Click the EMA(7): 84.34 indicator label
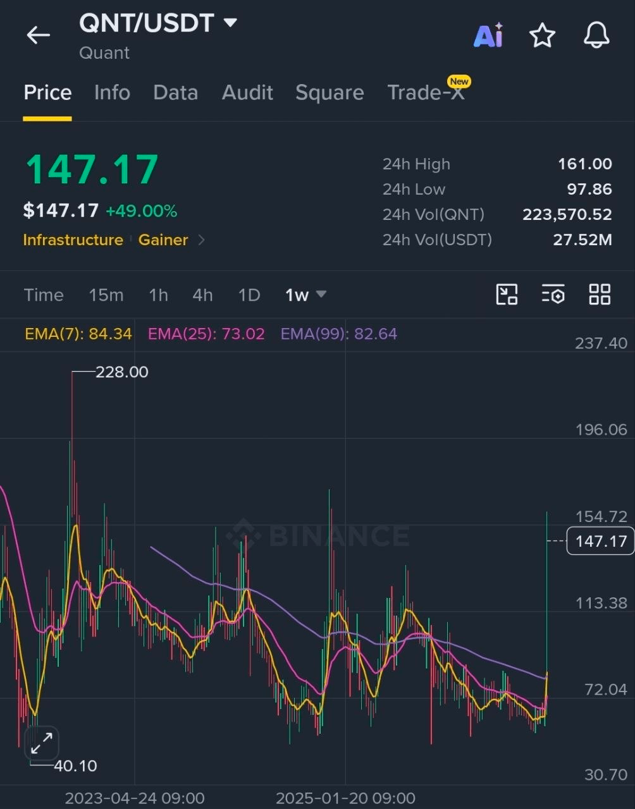This screenshot has width=635, height=809. (x=78, y=334)
